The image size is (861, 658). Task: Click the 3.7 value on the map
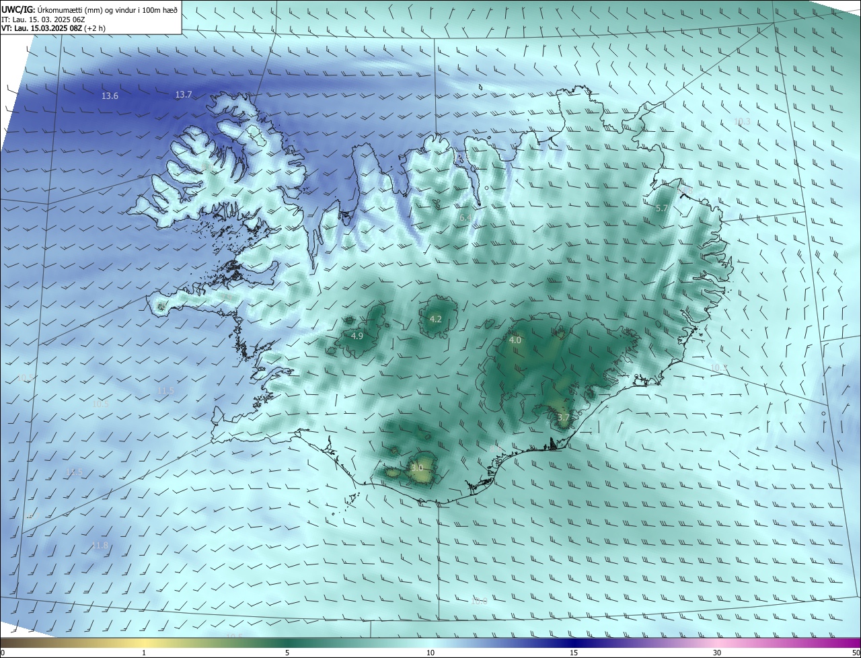pyautogui.click(x=564, y=418)
